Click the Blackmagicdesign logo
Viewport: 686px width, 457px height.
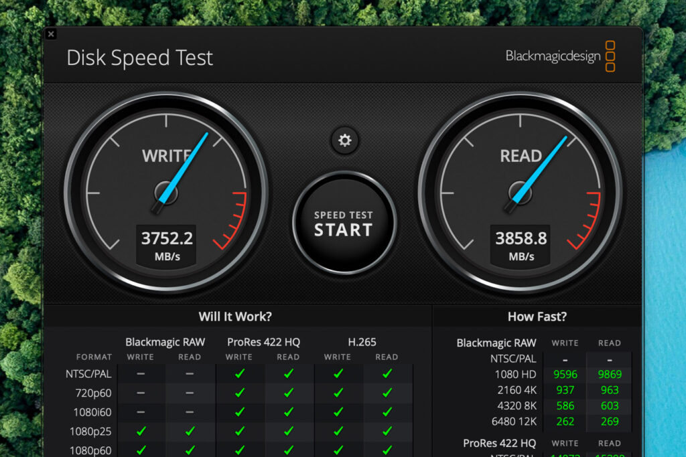pos(560,56)
